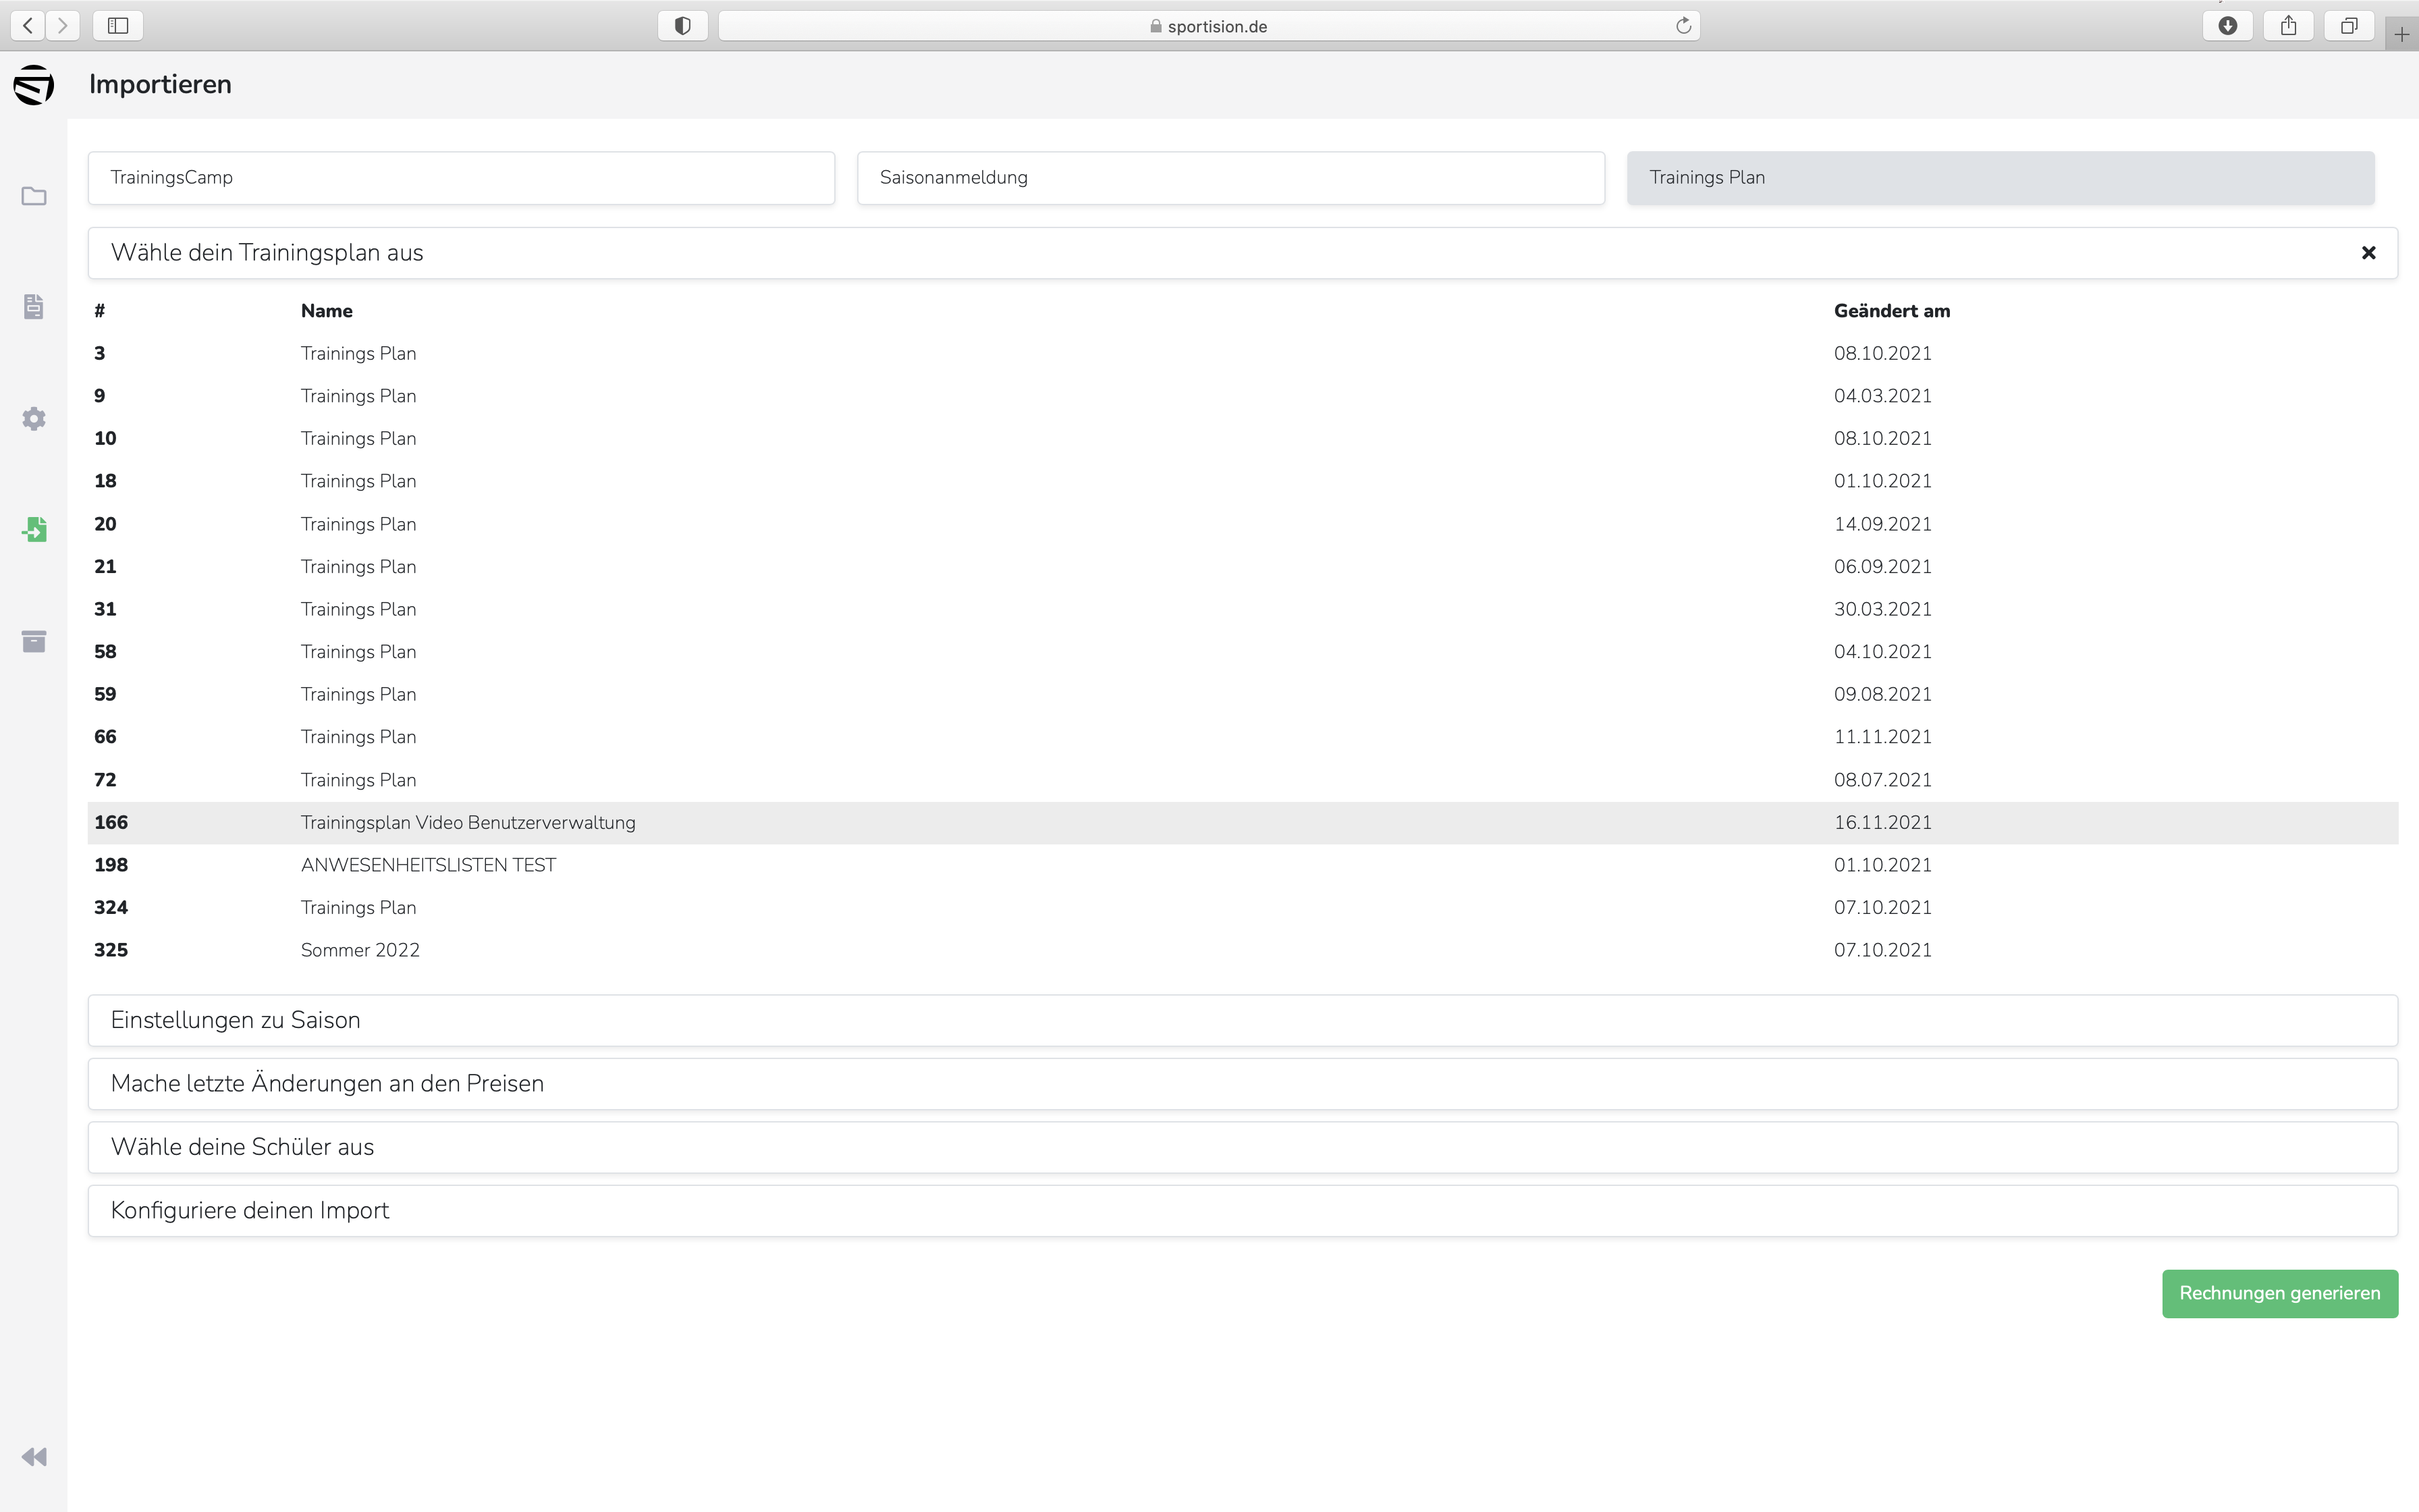
Task: Open the archive box icon in sidebar
Action: point(34,641)
